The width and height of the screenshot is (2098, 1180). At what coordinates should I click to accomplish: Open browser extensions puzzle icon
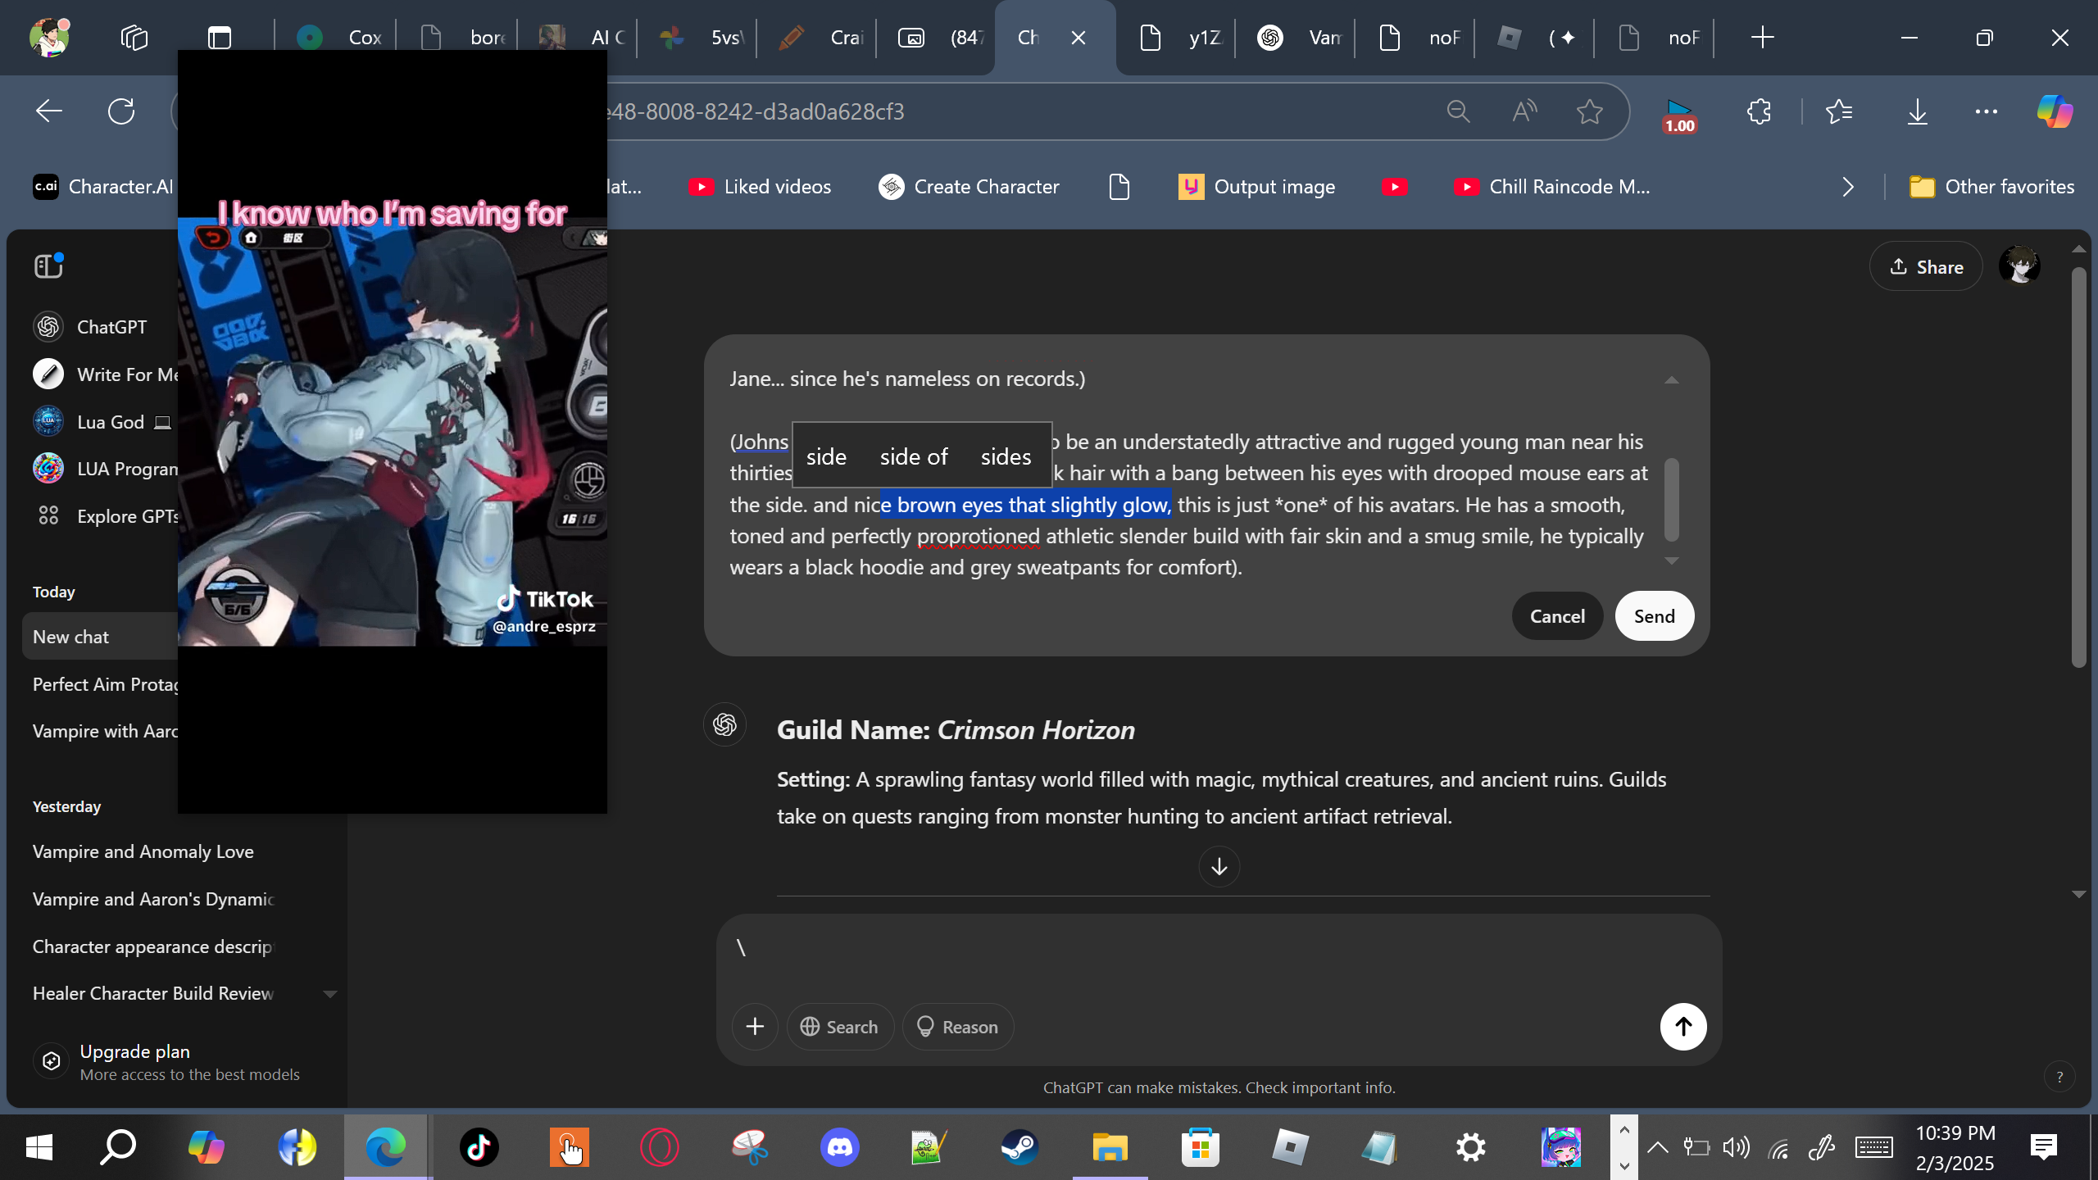1759,111
